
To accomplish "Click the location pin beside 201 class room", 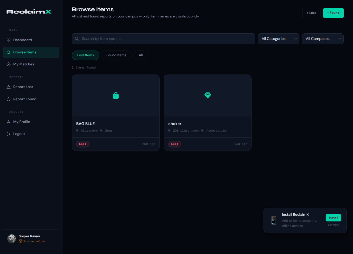I will click(169, 131).
